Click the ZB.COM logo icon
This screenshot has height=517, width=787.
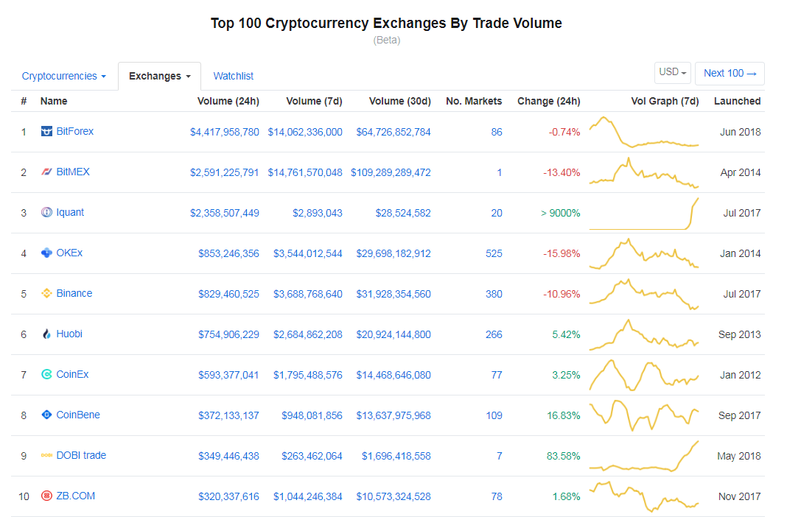46,496
